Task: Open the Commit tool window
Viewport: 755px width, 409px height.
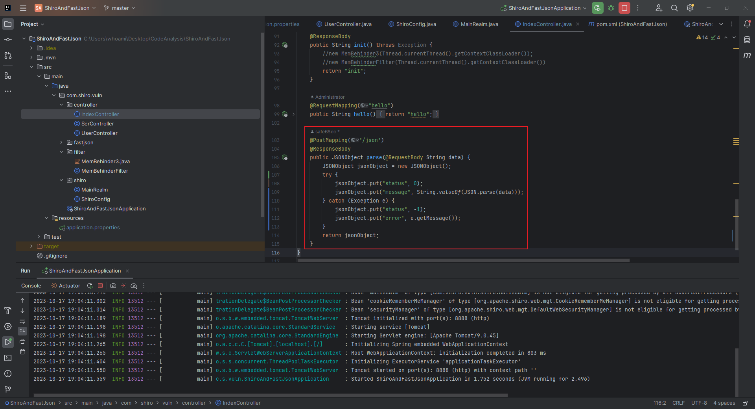Action: (x=8, y=40)
